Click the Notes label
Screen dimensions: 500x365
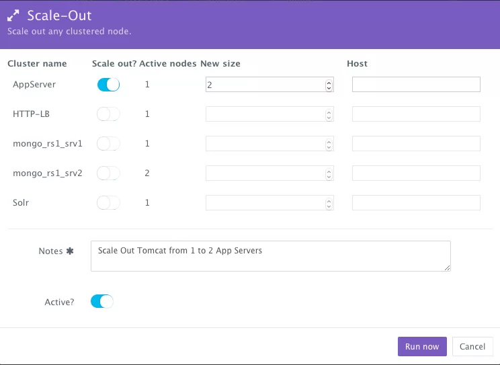(50, 251)
